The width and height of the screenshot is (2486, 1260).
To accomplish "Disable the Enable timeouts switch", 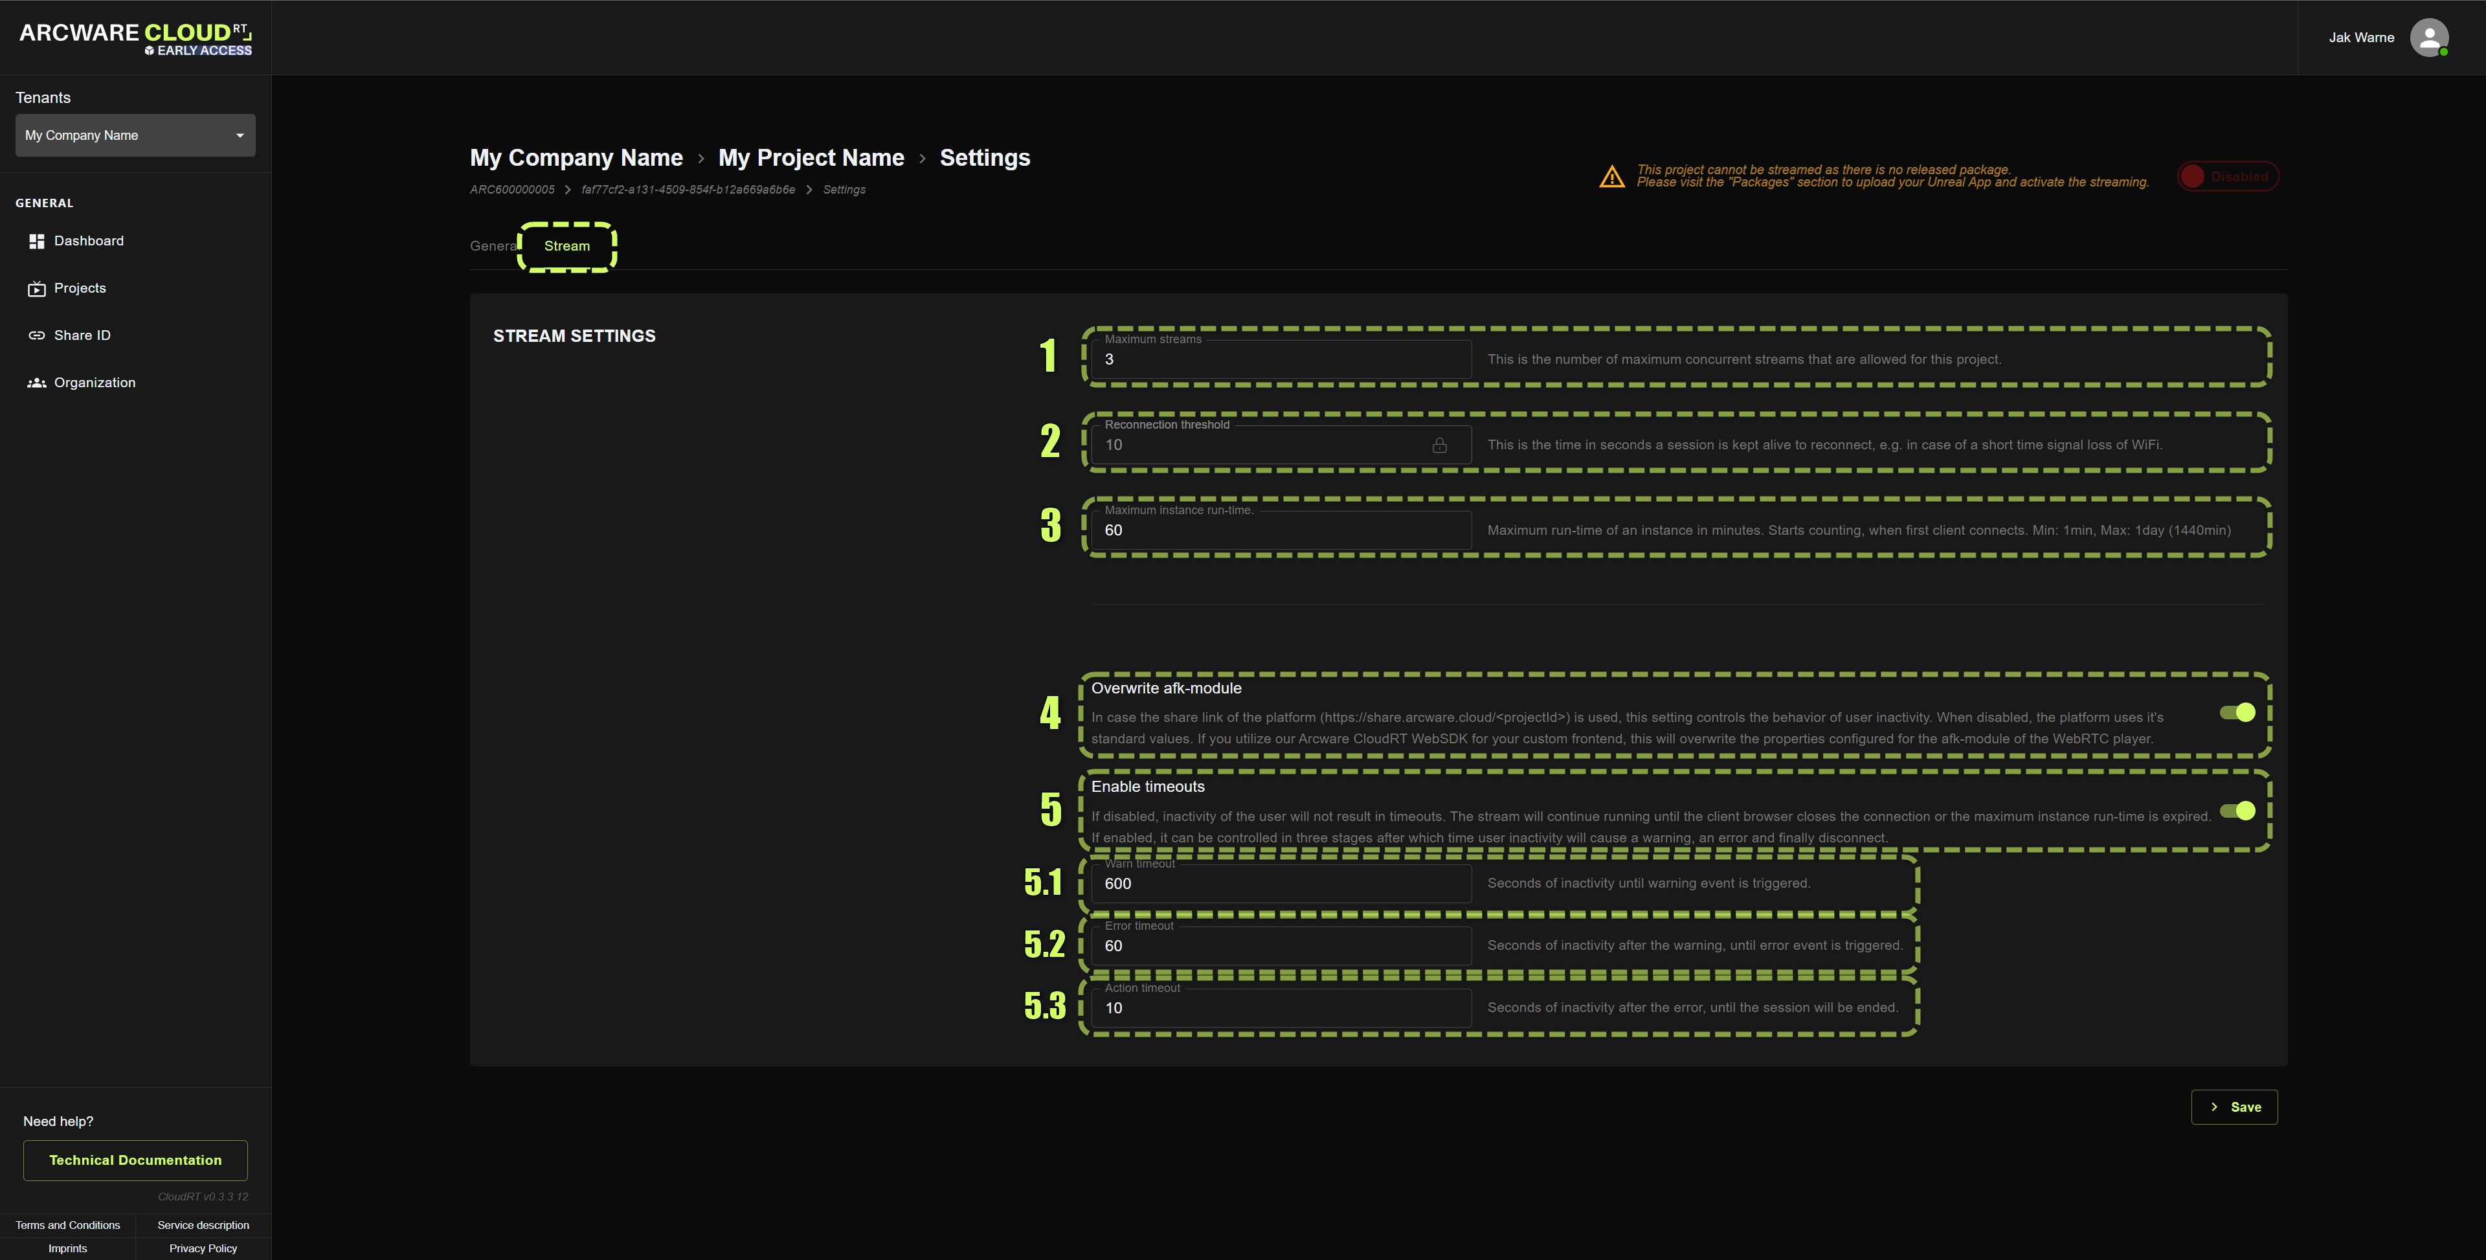I will 2237,811.
